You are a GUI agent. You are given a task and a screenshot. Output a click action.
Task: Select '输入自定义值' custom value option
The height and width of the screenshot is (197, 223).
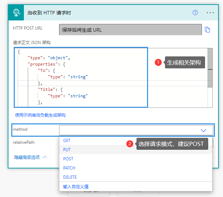pyautogui.click(x=76, y=186)
